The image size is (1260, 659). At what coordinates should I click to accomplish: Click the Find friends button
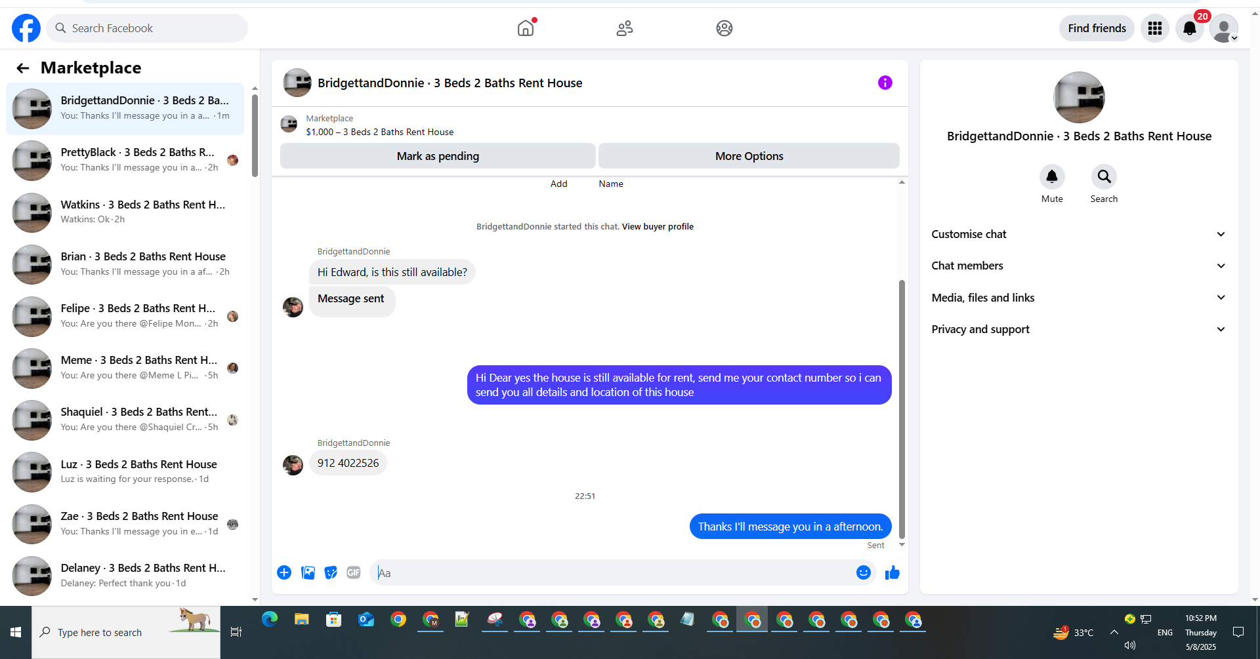1097,28
